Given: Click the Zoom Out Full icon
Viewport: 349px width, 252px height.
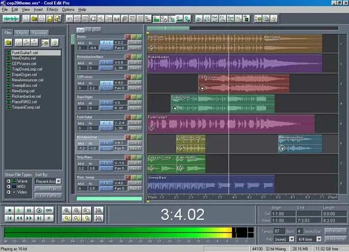Looking at the screenshot, I should pos(86,210).
